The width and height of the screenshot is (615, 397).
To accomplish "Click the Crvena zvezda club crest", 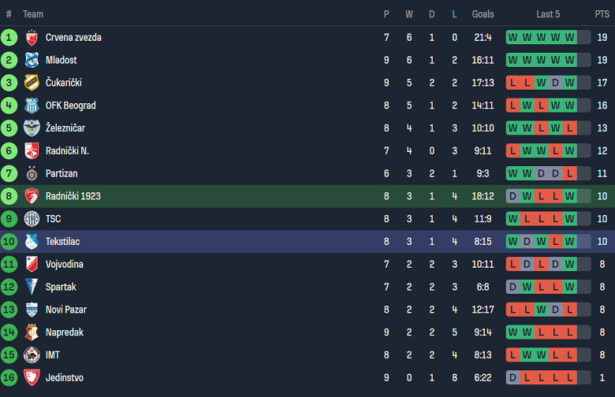I will 32,37.
